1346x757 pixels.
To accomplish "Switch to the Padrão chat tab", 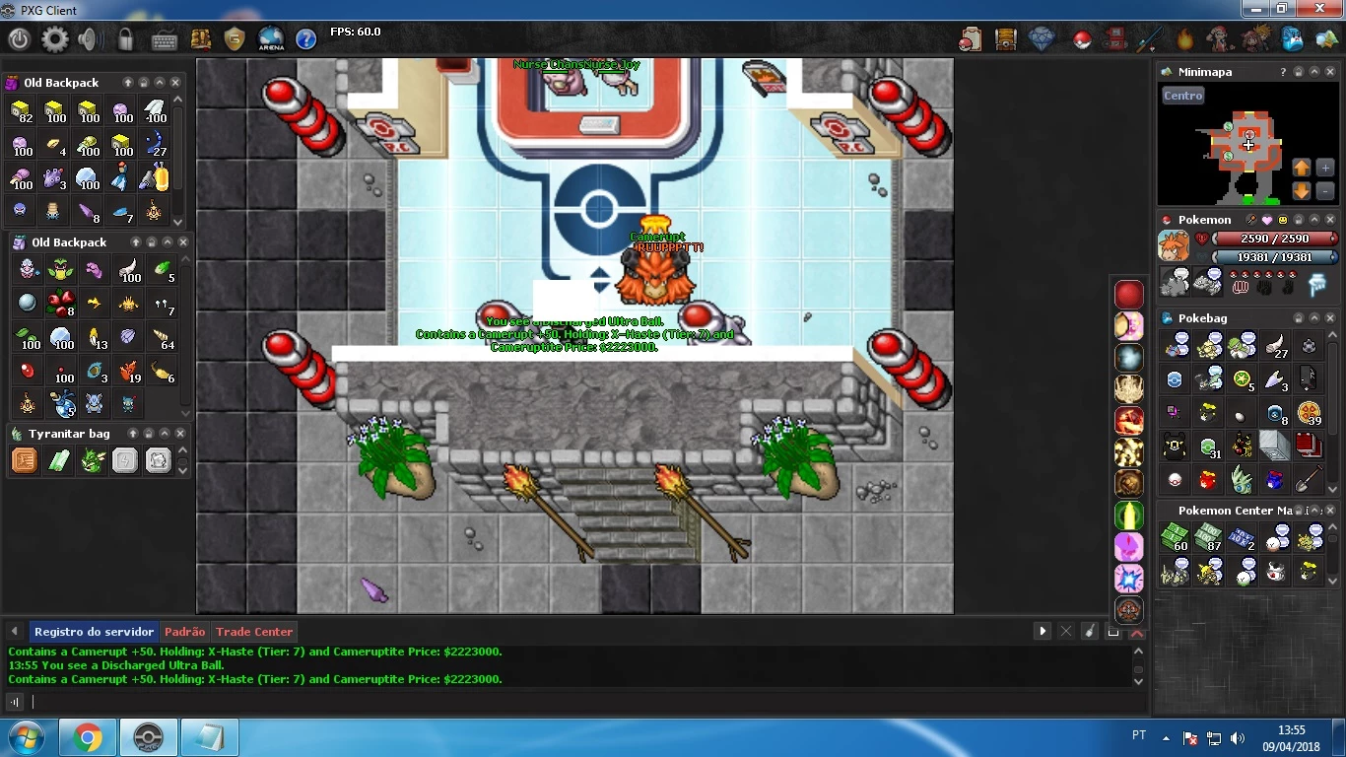I will (x=184, y=632).
